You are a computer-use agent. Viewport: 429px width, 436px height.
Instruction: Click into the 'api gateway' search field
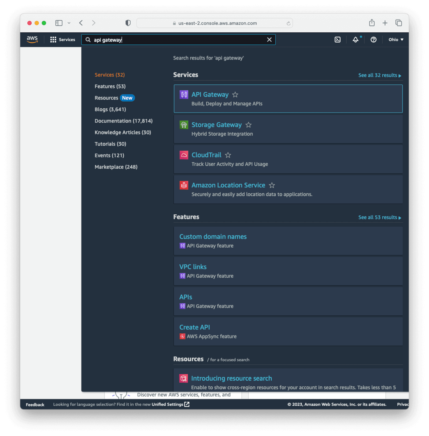(178, 40)
